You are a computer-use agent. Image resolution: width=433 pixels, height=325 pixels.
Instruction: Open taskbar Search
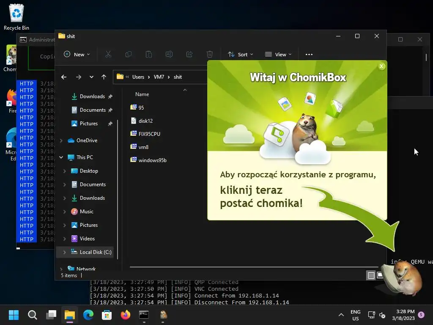pyautogui.click(x=32, y=315)
